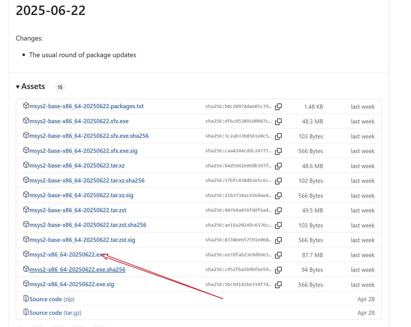This screenshot has width=411, height=327.
Task: Download msys2-base-x86_64-20250622.sfx.exe
Action: 79,121
